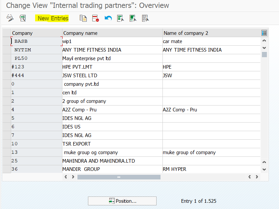Screen dimensions: 279x209
Task: Open table settings icon beside column headers
Action: click(264, 33)
